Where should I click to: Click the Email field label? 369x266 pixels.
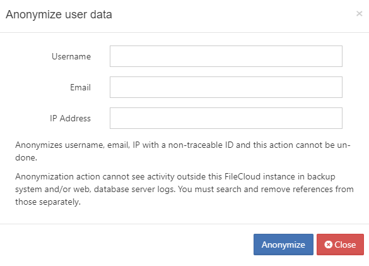click(x=80, y=87)
